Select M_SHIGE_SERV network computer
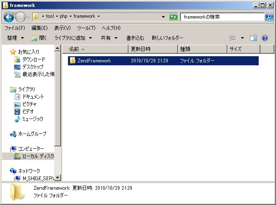Viewport: 276px width, 205px height. coord(39,178)
